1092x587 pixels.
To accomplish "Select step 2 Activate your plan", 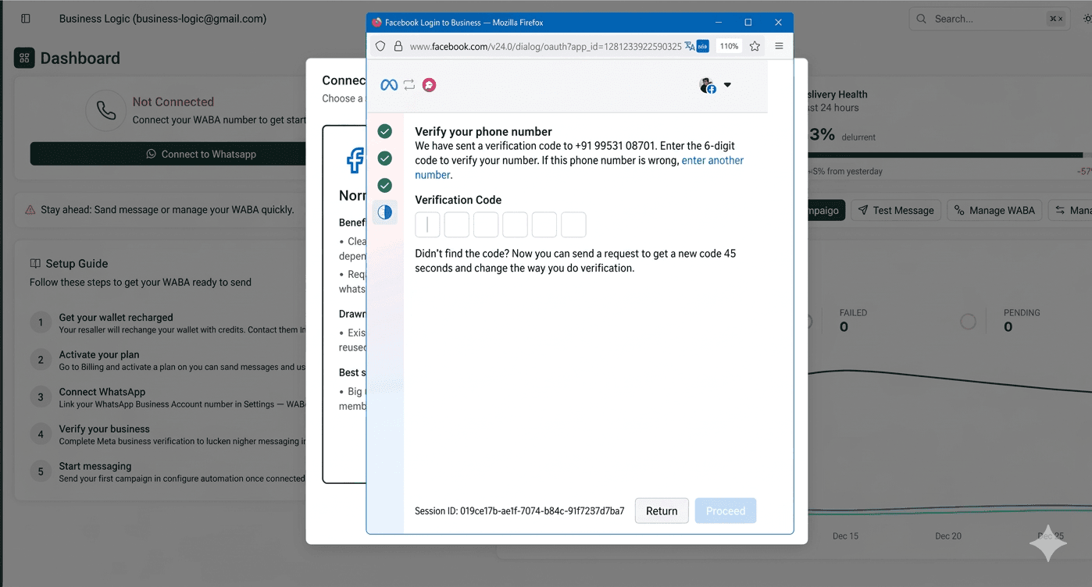I will coord(168,360).
